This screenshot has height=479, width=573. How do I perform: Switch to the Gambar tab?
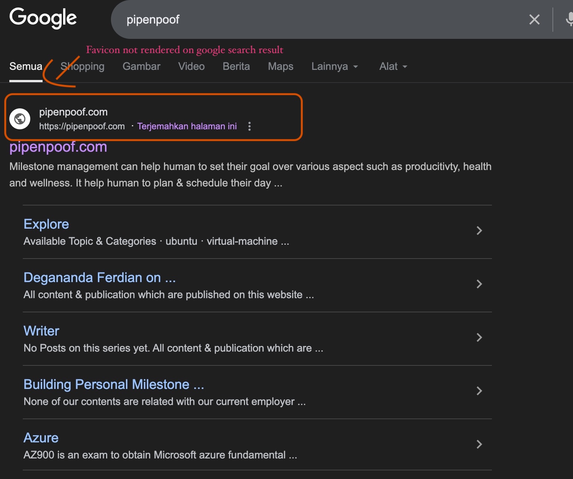coord(141,67)
